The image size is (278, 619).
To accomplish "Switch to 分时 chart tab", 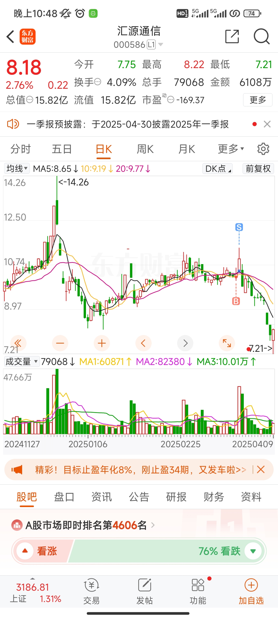I will pos(21,149).
